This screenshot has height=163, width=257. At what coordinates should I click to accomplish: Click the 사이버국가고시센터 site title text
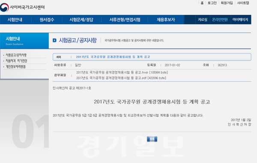[27, 7]
